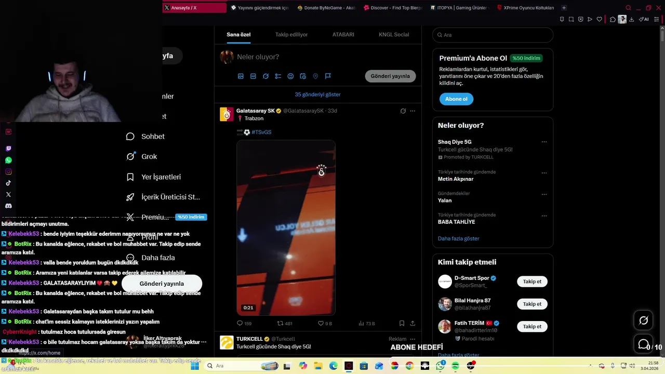Share the Galatasaray SK post
This screenshot has height=374, width=665.
point(413,323)
